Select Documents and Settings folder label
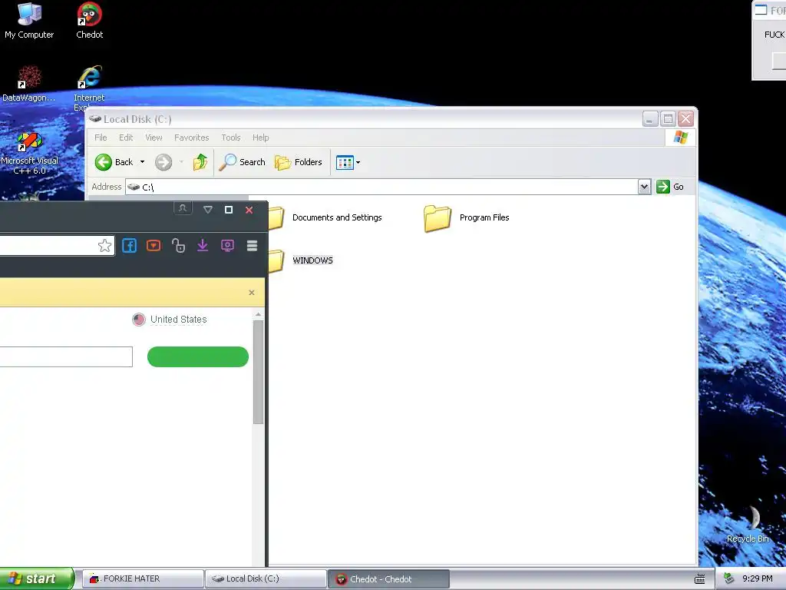 (337, 217)
